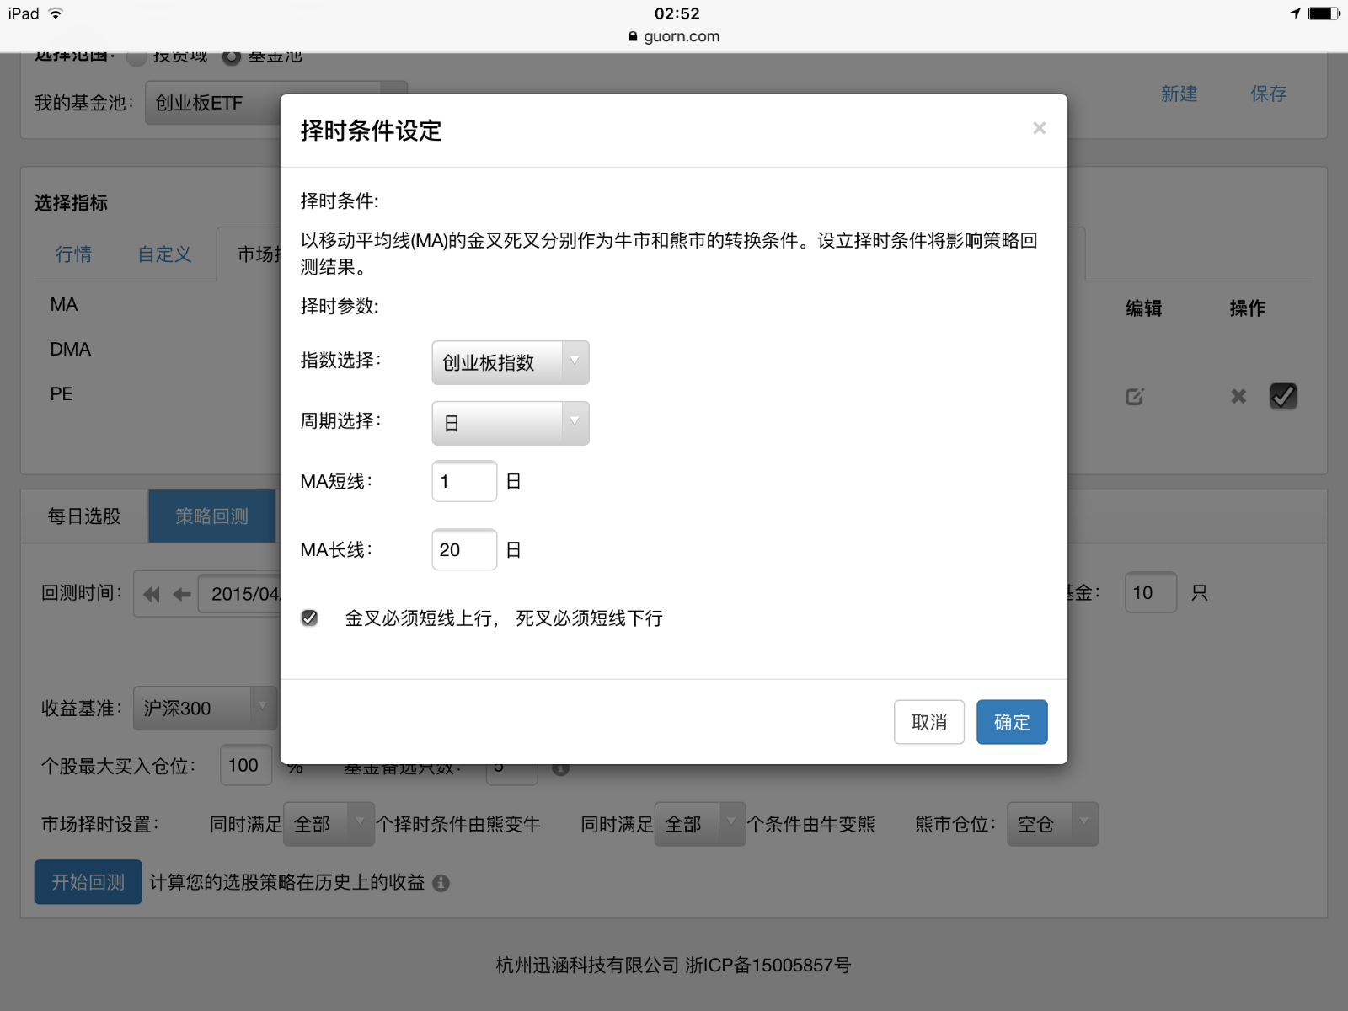Expand the 熊市仓位 dropdown showing 空仓

click(x=1053, y=824)
